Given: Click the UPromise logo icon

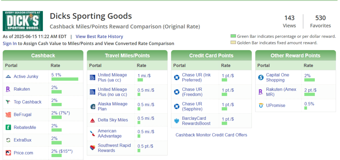Looking at the screenshot, I should (261, 106).
